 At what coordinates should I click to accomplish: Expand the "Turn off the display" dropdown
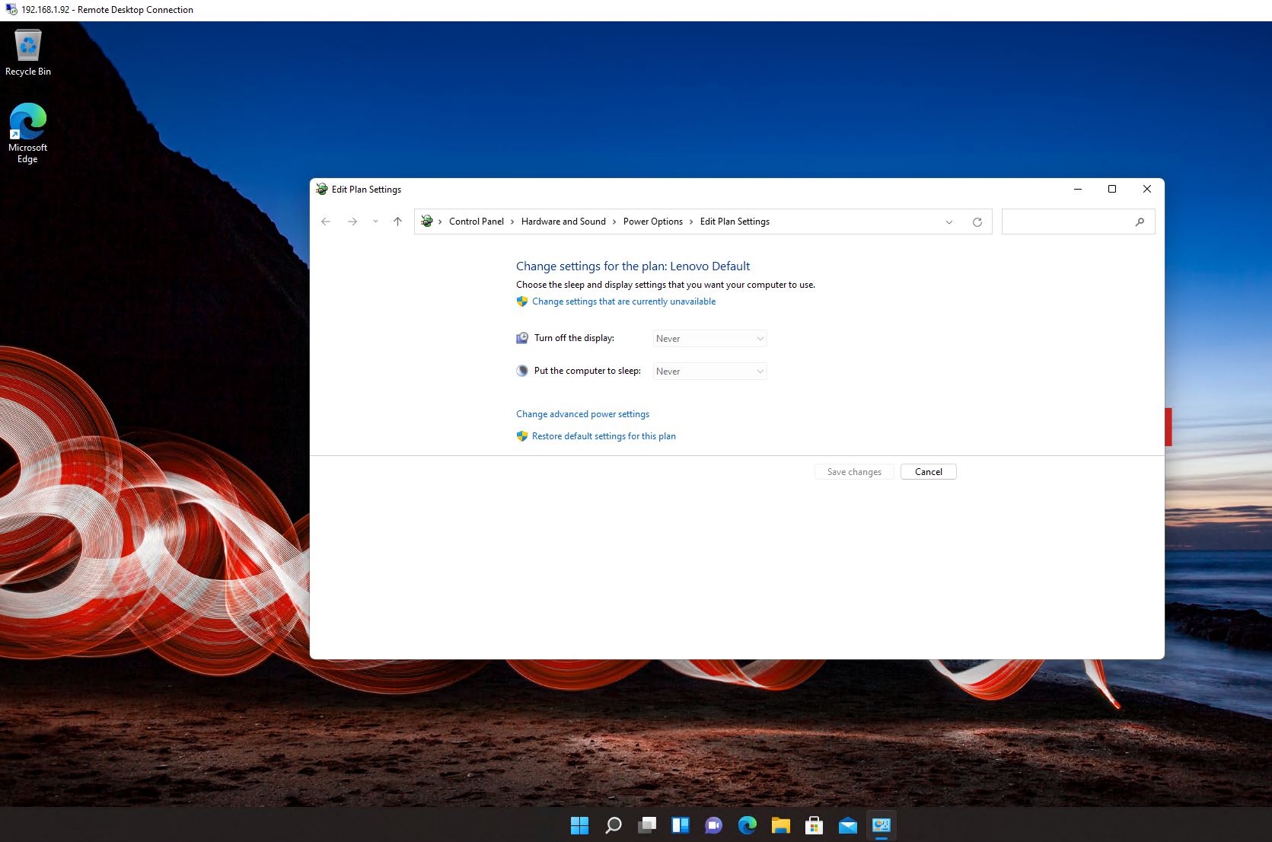click(709, 339)
